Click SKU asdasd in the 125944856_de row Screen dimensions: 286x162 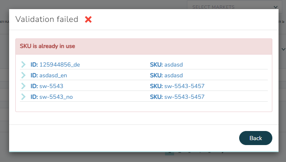point(166,64)
